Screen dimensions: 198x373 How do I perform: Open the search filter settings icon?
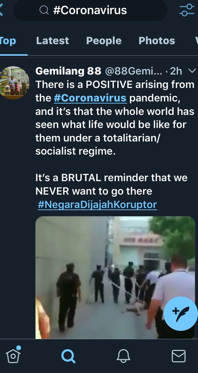pos(187,10)
